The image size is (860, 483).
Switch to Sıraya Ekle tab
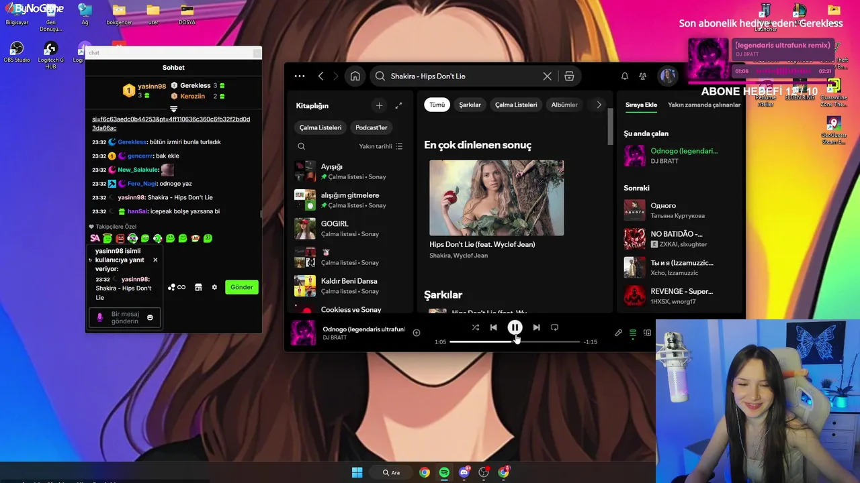tap(641, 105)
